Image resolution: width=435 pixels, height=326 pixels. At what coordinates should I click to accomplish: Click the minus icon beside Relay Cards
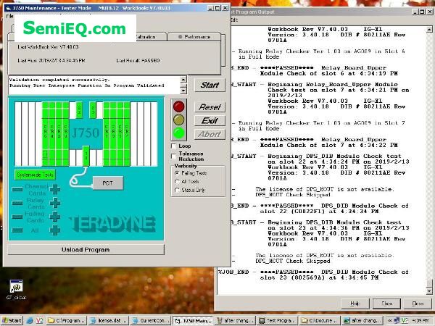pos(17,203)
